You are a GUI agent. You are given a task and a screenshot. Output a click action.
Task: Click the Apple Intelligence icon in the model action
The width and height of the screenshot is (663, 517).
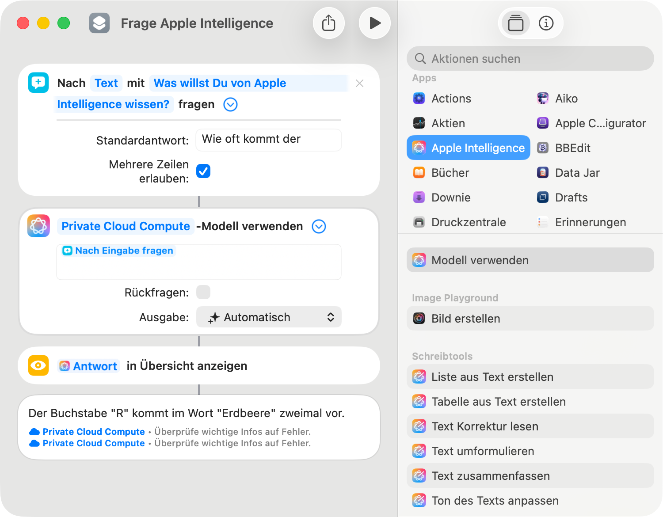(38, 226)
